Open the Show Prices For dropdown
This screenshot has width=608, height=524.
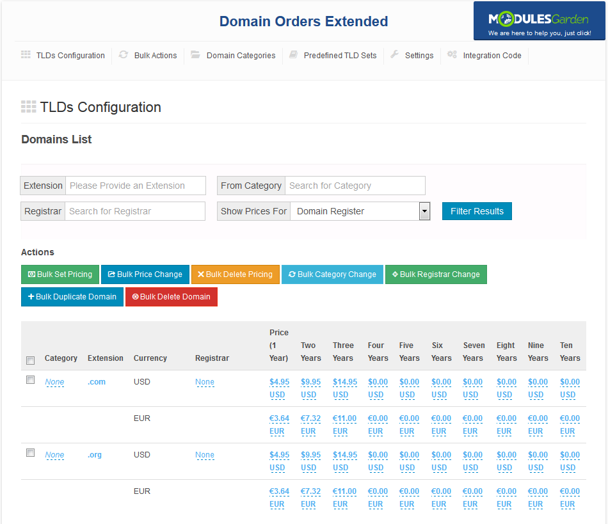point(360,211)
